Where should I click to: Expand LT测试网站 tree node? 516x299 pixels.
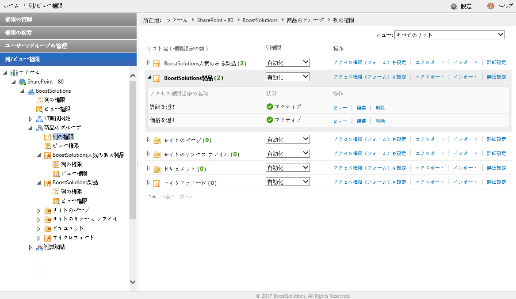[x=30, y=119]
